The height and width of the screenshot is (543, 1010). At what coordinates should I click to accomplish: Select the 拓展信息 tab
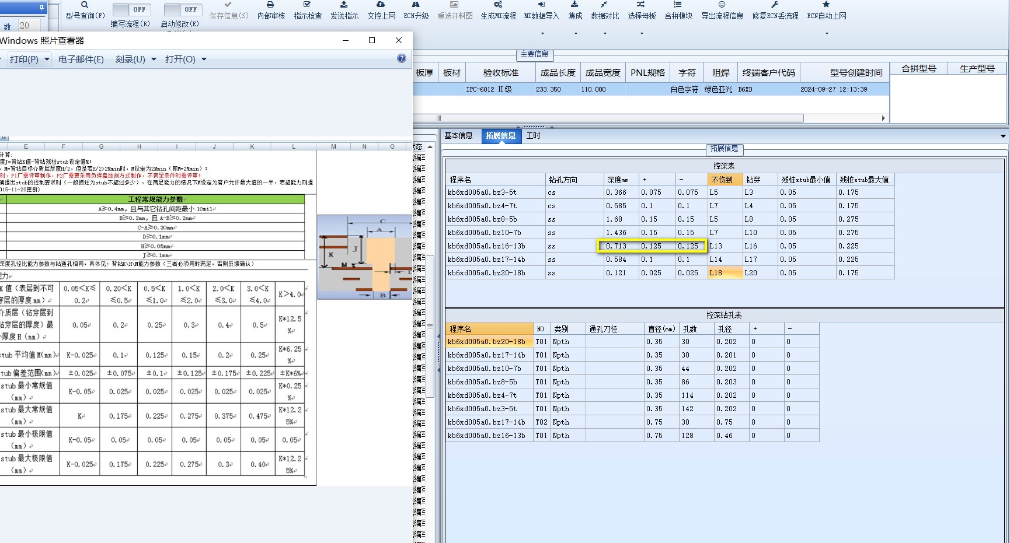click(x=500, y=136)
